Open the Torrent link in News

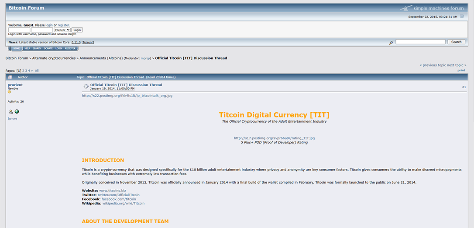pyautogui.click(x=88, y=42)
